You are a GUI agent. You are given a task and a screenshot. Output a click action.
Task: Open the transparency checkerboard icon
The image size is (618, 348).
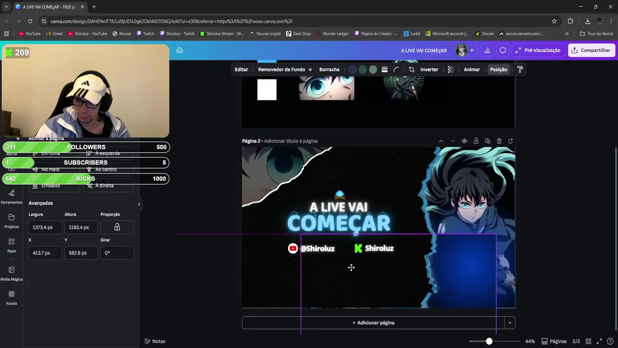pos(451,70)
